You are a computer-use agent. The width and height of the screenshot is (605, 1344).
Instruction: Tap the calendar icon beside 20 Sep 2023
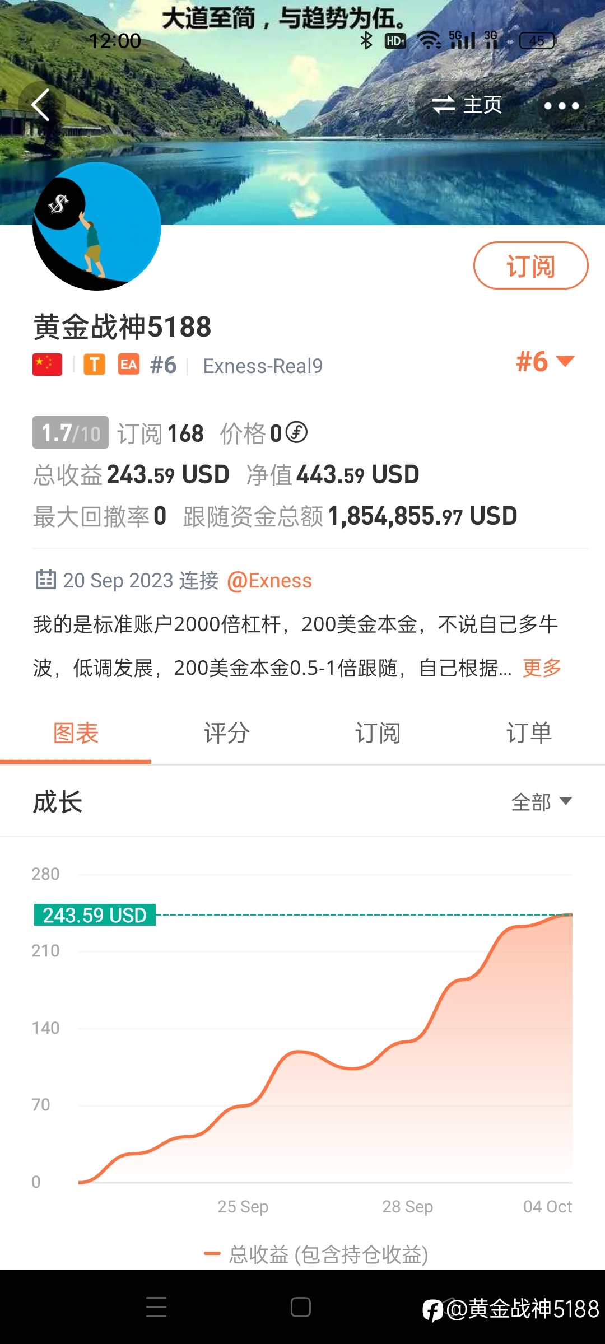click(46, 580)
